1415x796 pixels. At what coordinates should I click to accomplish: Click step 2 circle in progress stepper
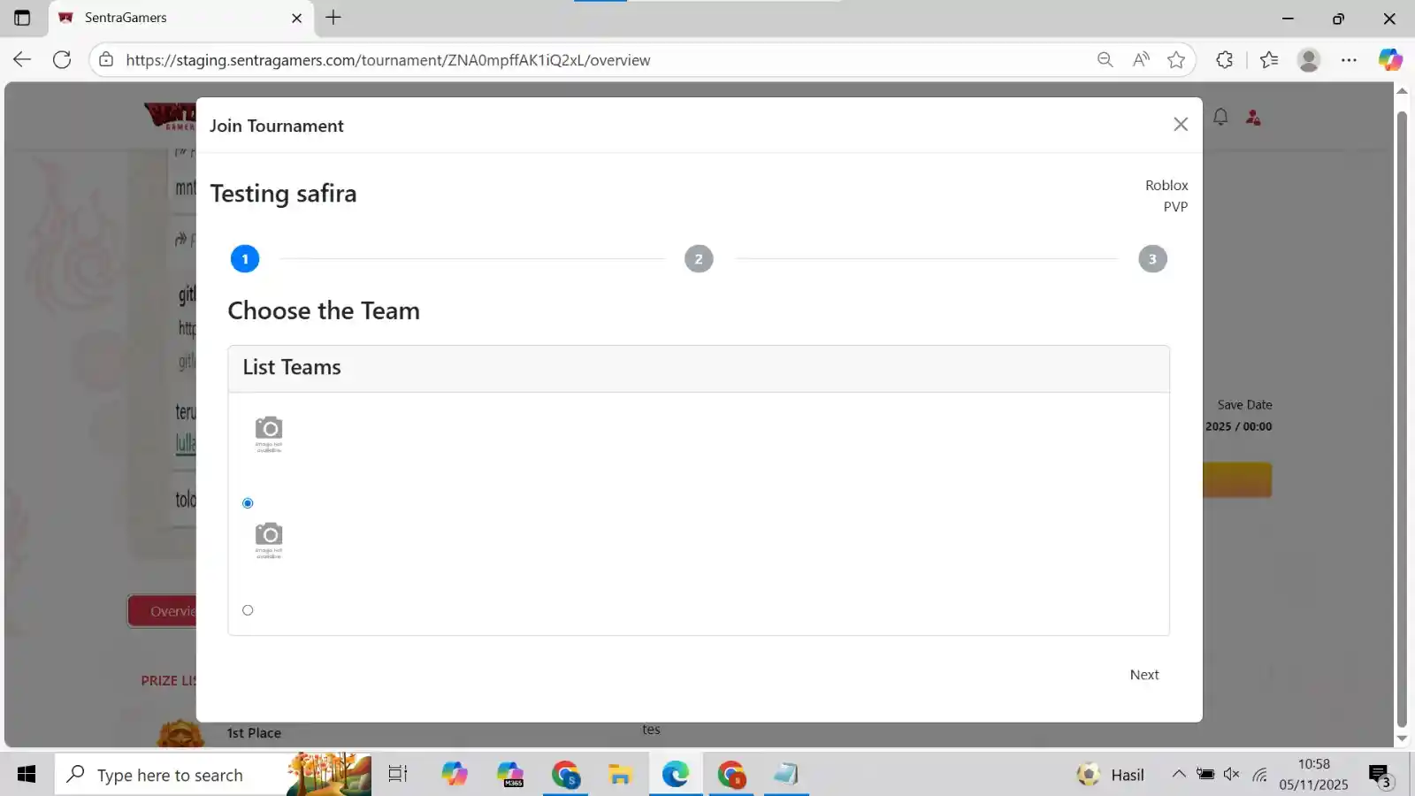[698, 259]
